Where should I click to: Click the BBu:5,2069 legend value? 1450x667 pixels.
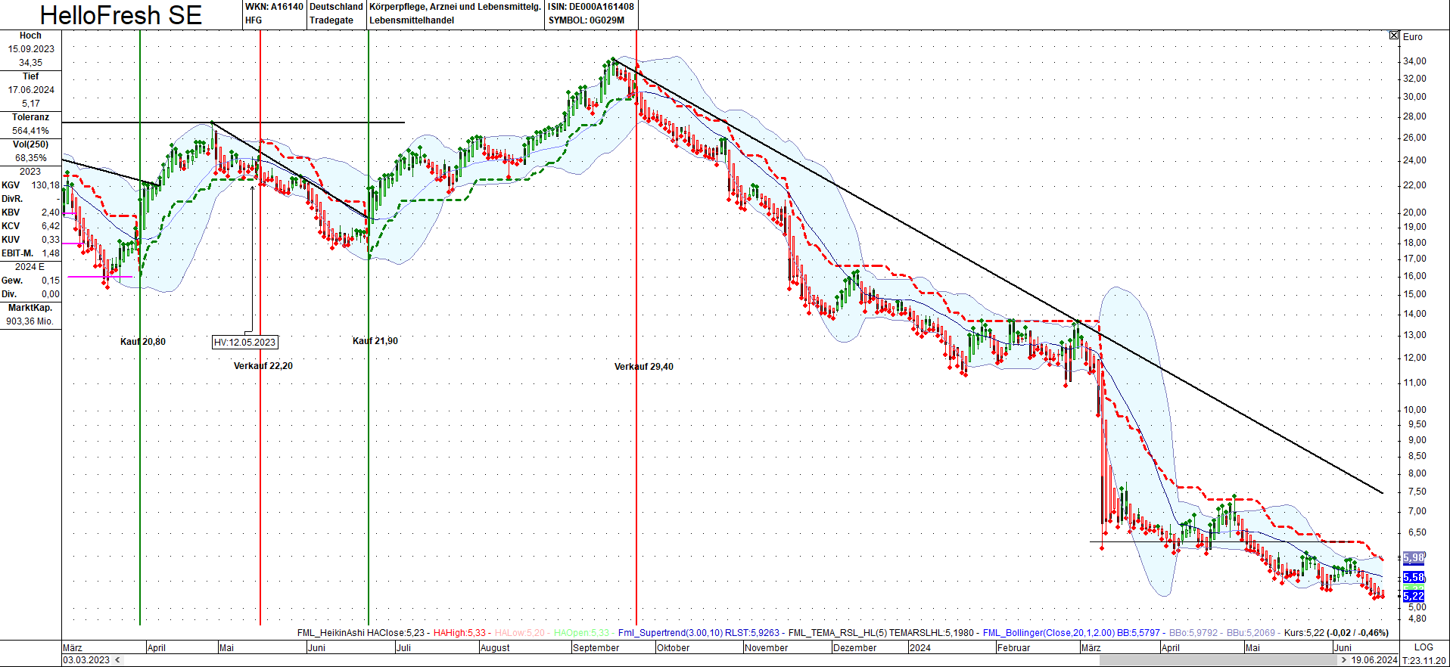1251,633
